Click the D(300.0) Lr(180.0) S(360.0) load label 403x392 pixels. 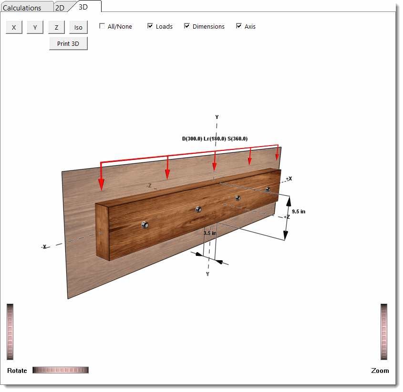214,138
